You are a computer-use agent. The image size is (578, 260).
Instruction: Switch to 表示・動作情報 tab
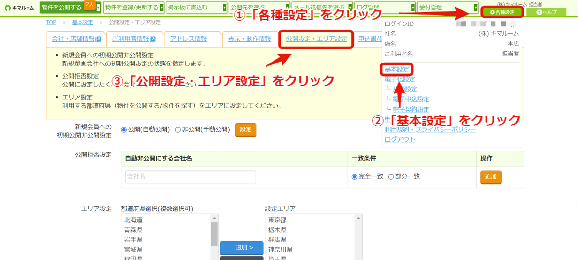click(250, 39)
